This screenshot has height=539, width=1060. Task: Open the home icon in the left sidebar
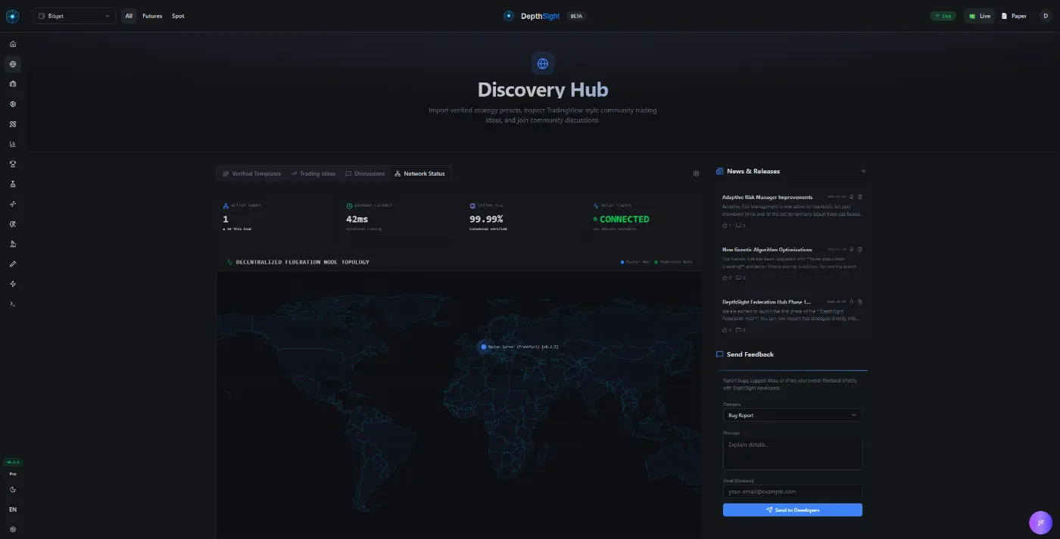[13, 44]
